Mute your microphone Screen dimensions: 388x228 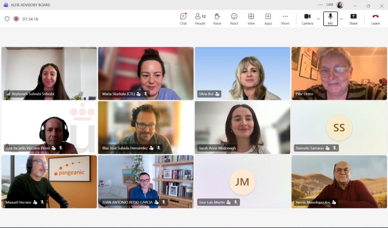tap(330, 18)
